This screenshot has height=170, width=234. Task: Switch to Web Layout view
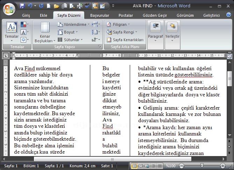tap(147, 166)
